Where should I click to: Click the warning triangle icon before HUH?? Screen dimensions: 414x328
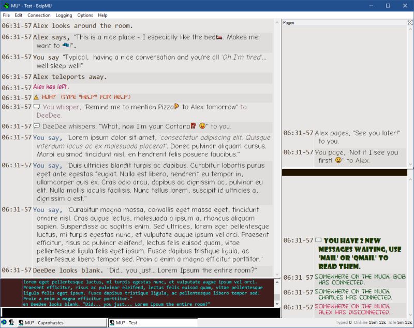tap(36, 97)
